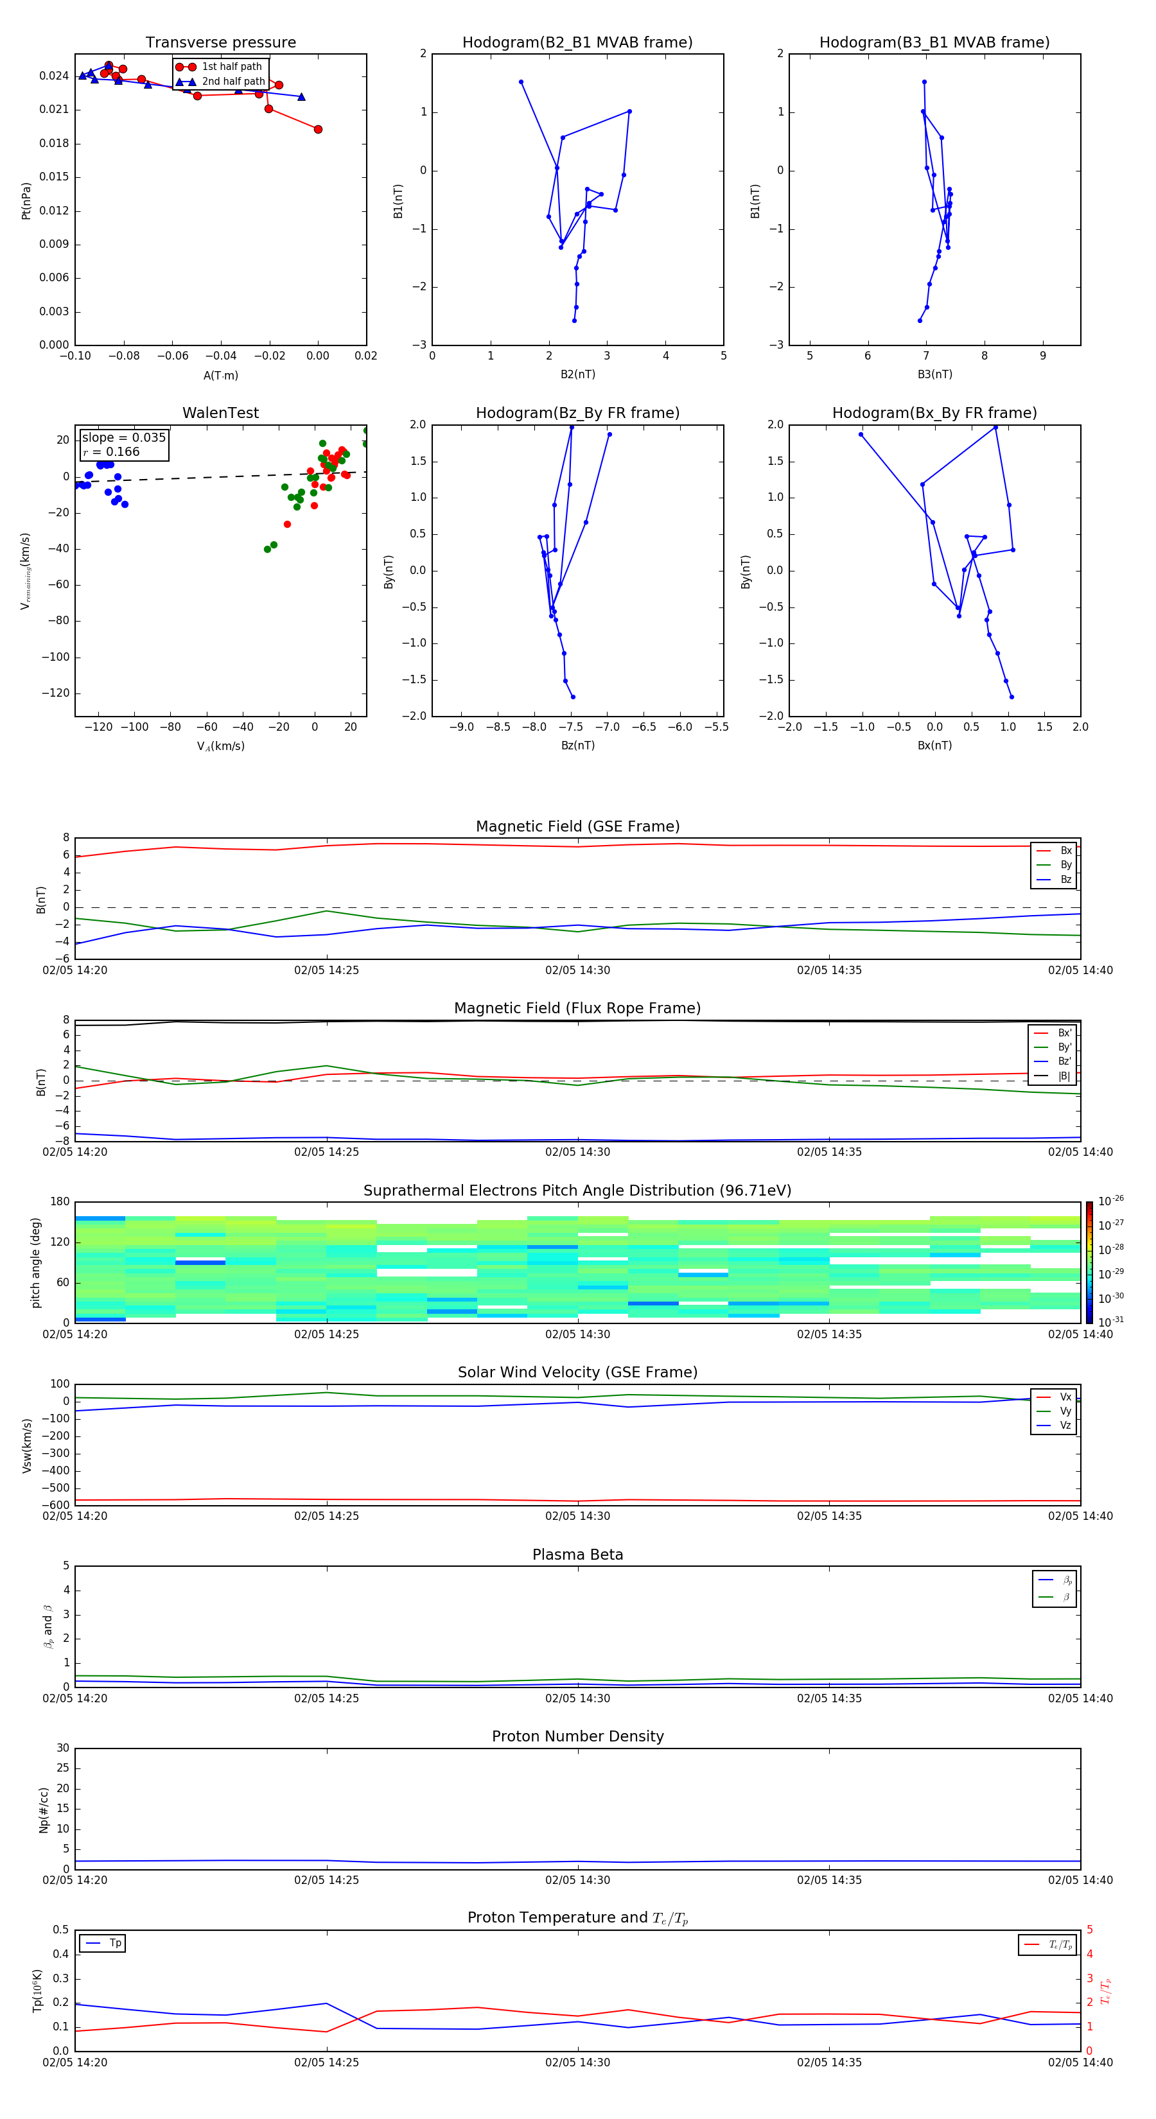Click the 'Hodogram(B3_B1 MVAB frame)' title
Image resolution: width=1156 pixels, height=2119 pixels.
pyautogui.click(x=934, y=42)
